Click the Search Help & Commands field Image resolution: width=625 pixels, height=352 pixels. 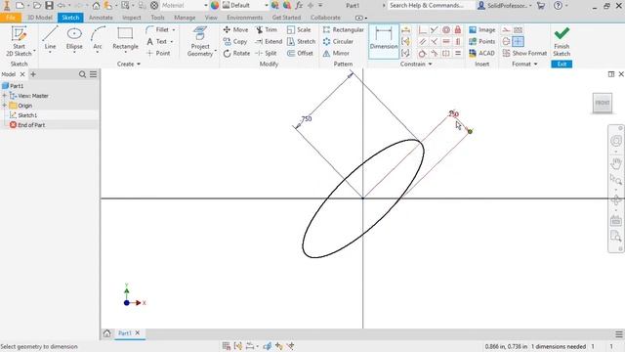pyautogui.click(x=431, y=6)
